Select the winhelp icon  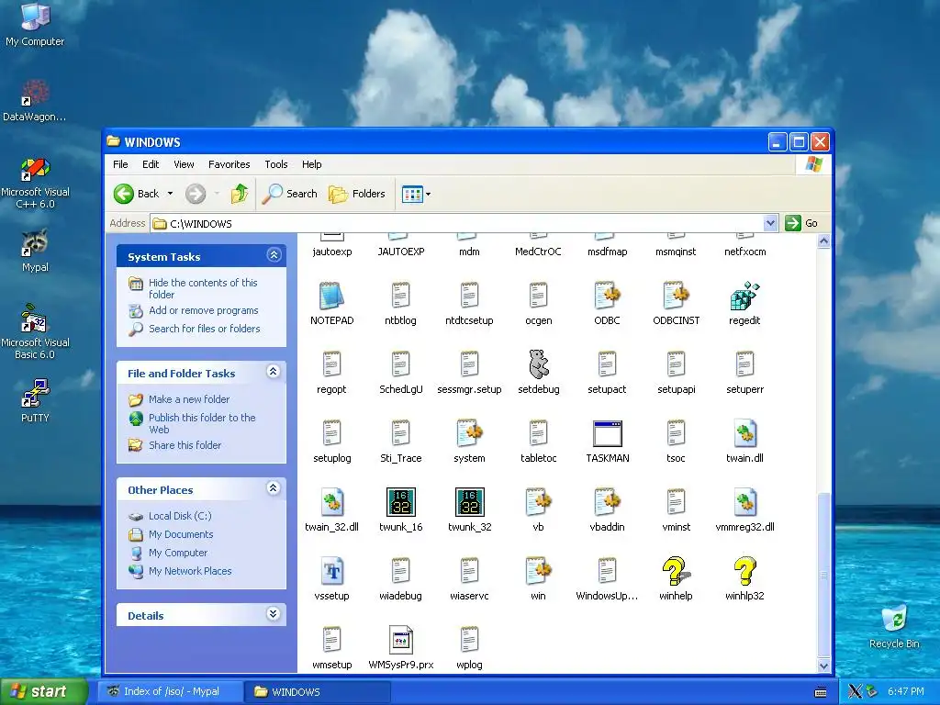pos(676,571)
